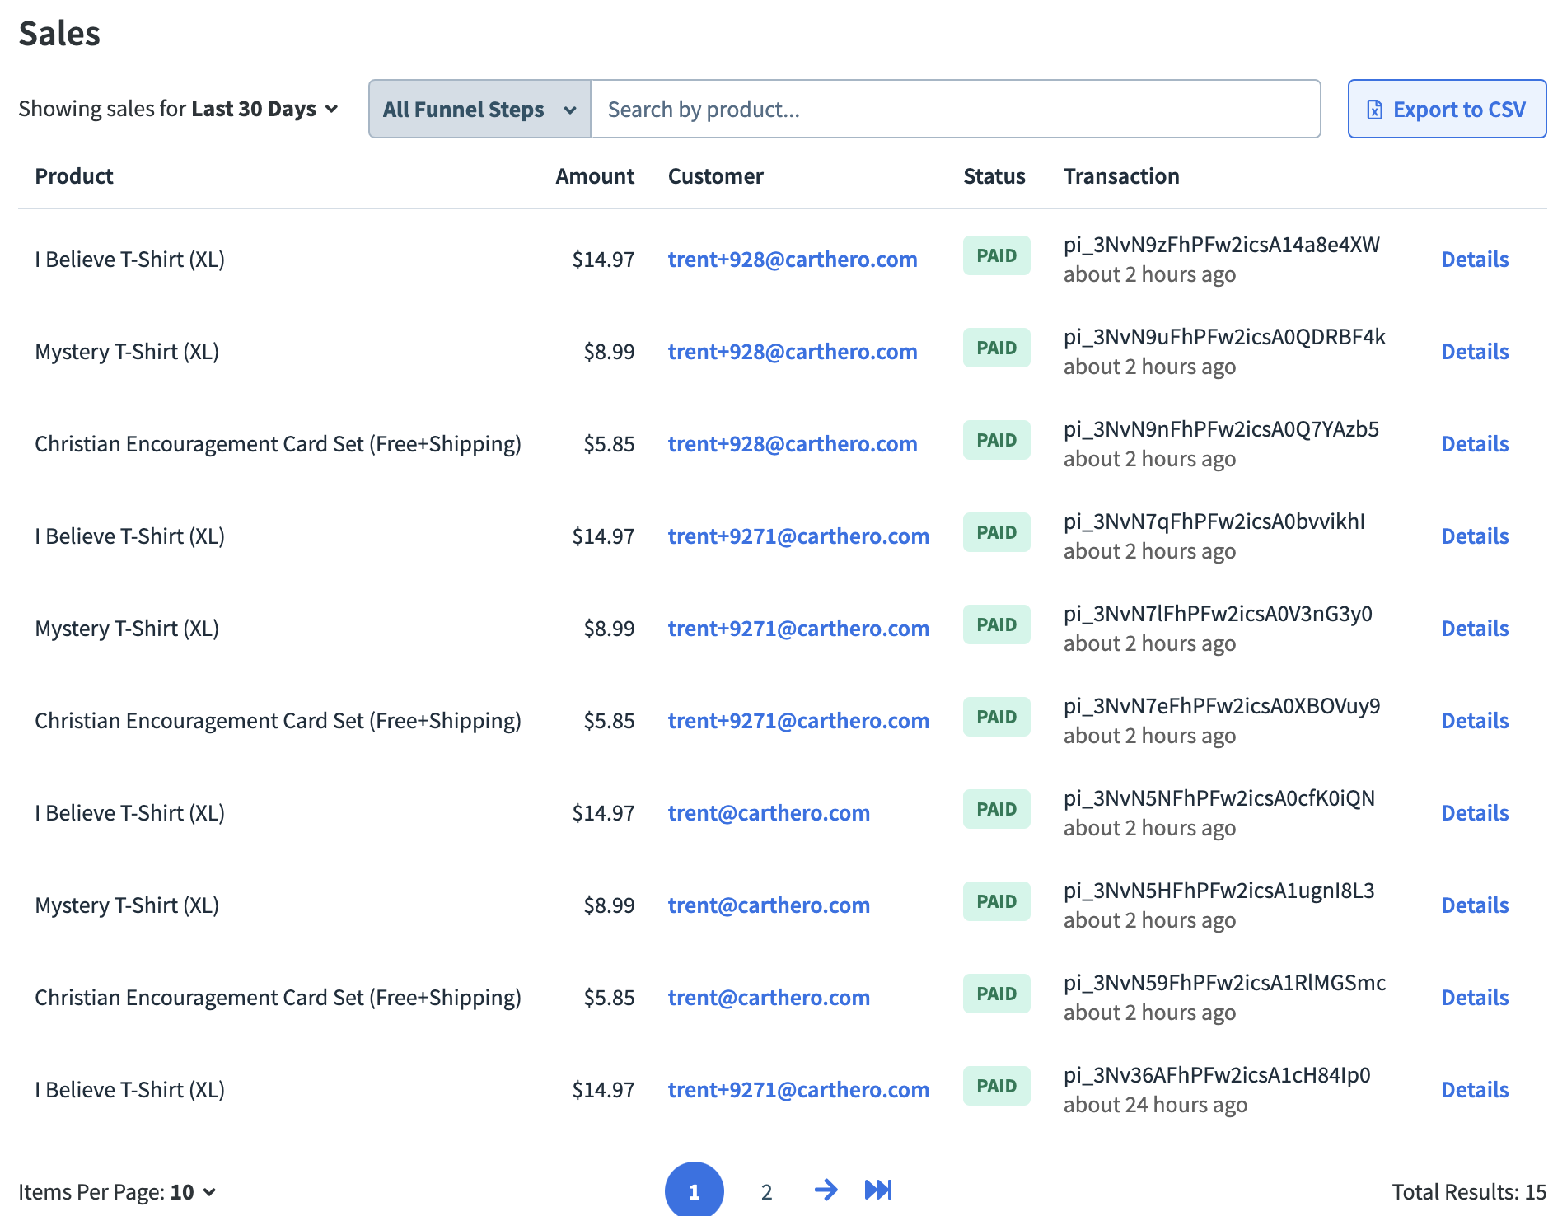Click Total Results: 15 text

pos(1469,1192)
